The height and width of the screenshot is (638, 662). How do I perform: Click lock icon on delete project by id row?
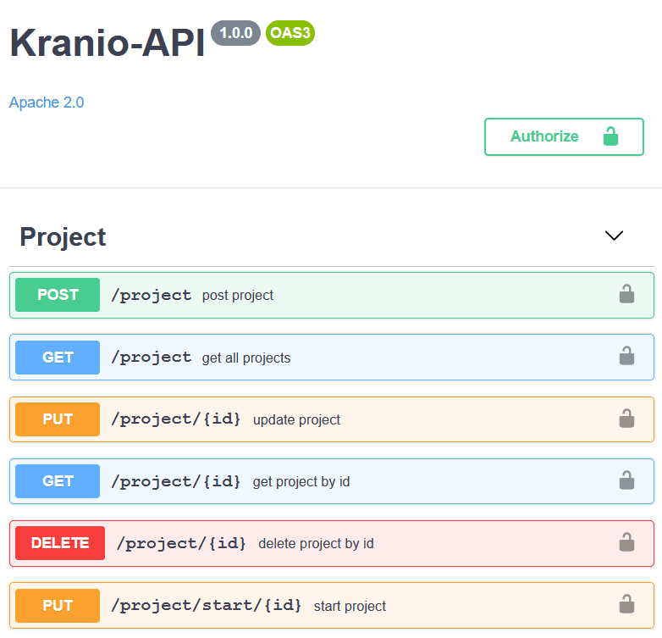coord(626,543)
